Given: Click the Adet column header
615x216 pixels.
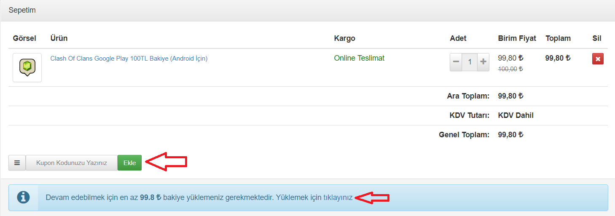Looking at the screenshot, I should pyautogui.click(x=458, y=38).
